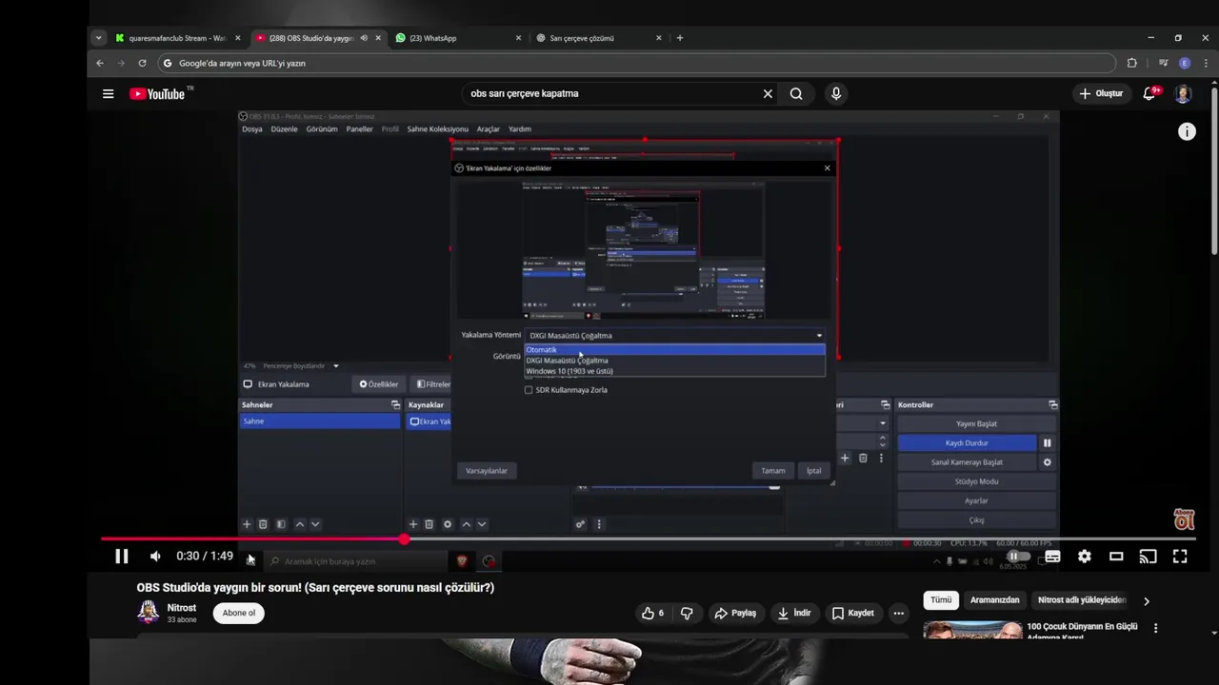Download video with İndir button
The height and width of the screenshot is (685, 1219).
pyautogui.click(x=793, y=613)
